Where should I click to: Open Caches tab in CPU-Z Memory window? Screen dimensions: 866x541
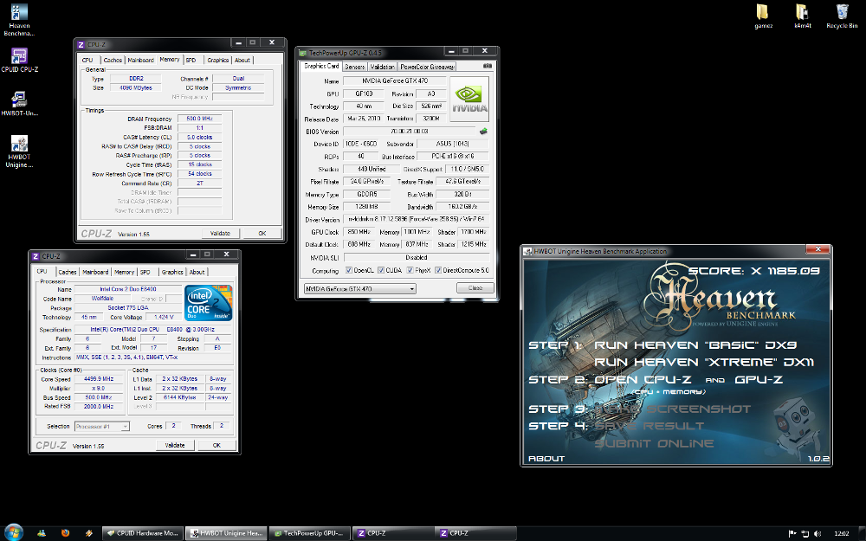tap(113, 61)
